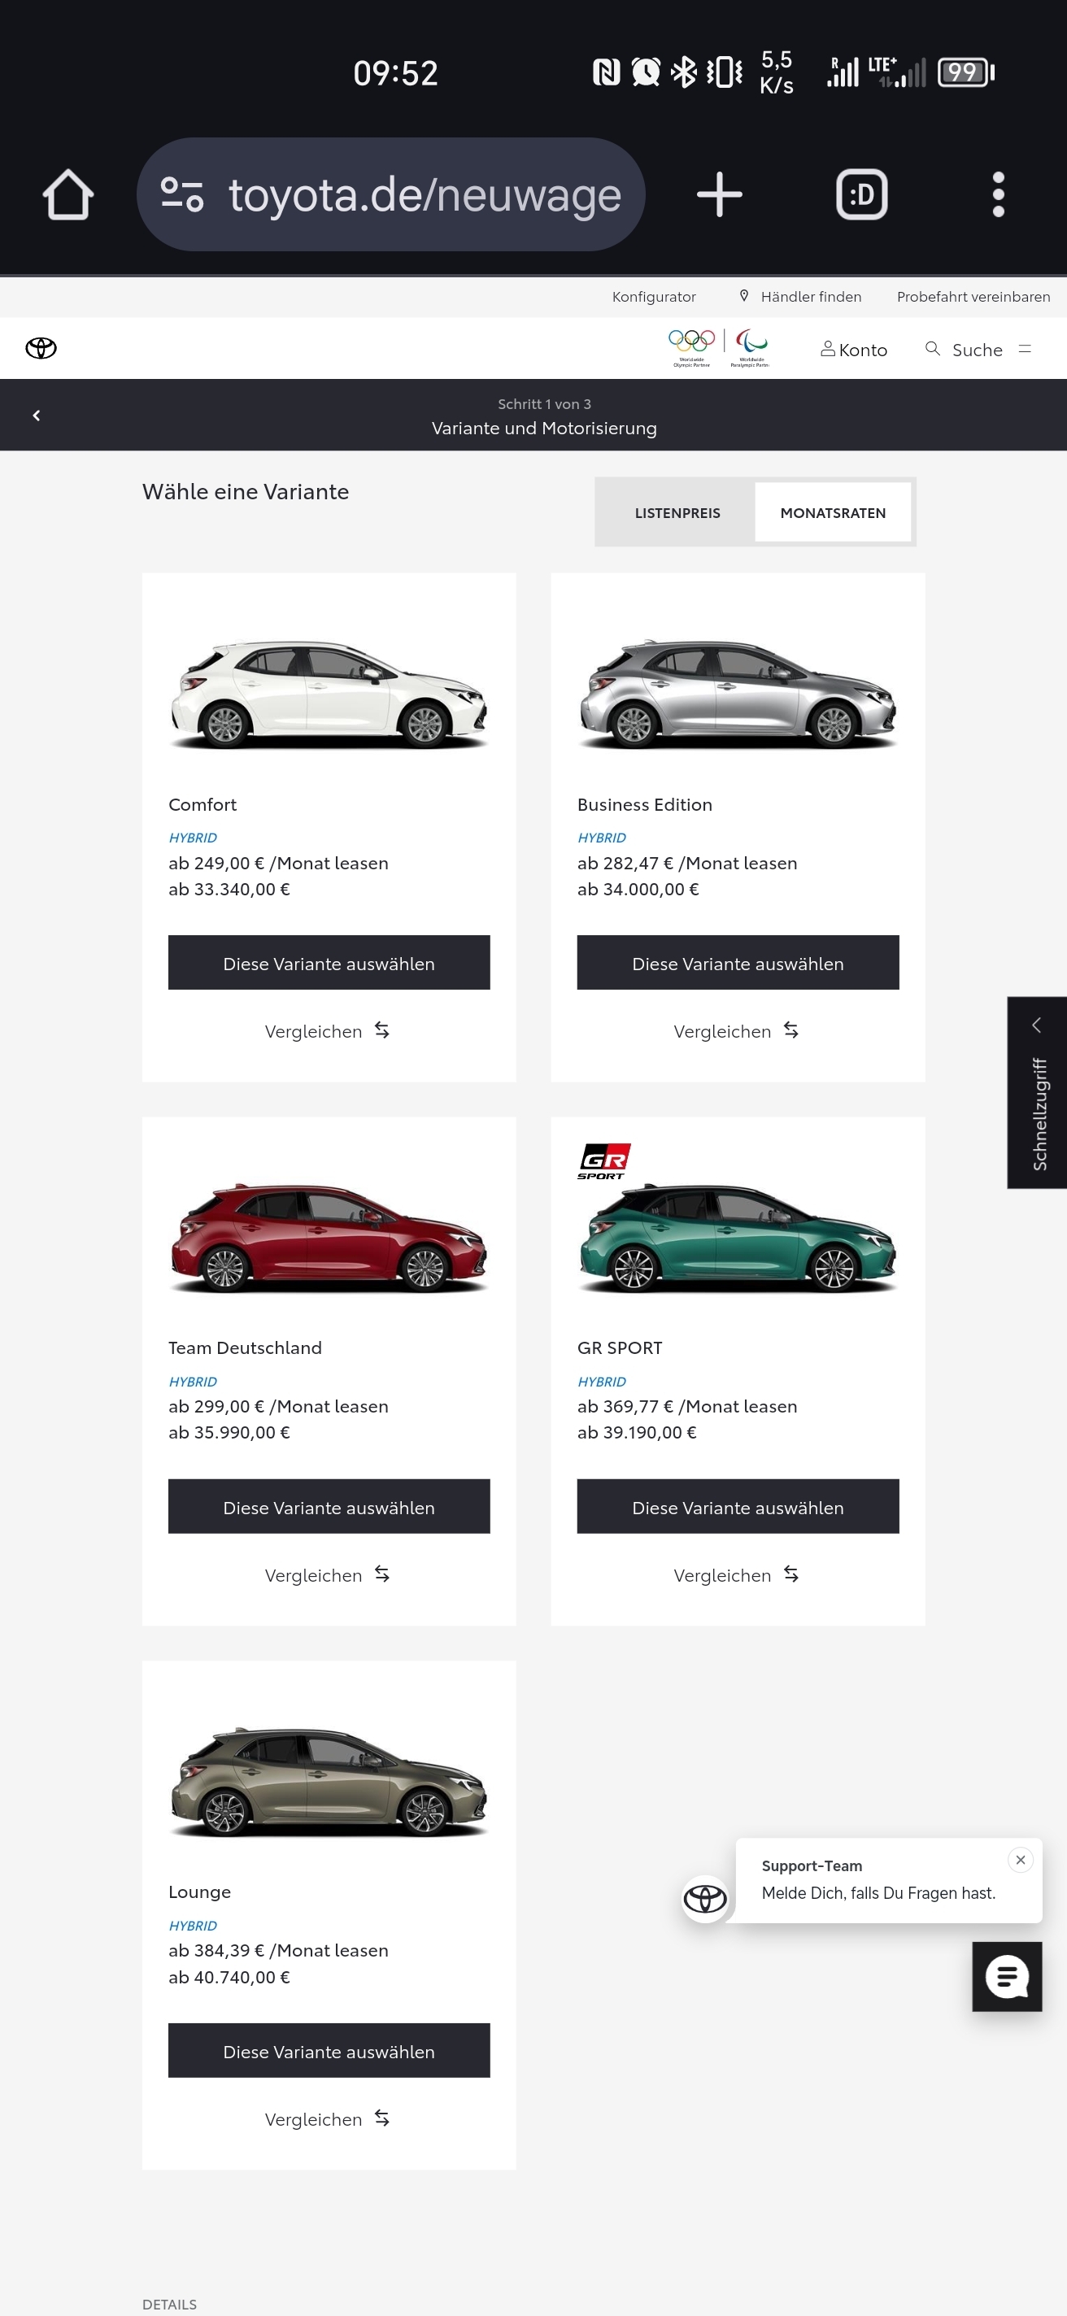Screen dimensions: 1067x2316
Task: Open the Suche search icon
Action: pyautogui.click(x=933, y=349)
